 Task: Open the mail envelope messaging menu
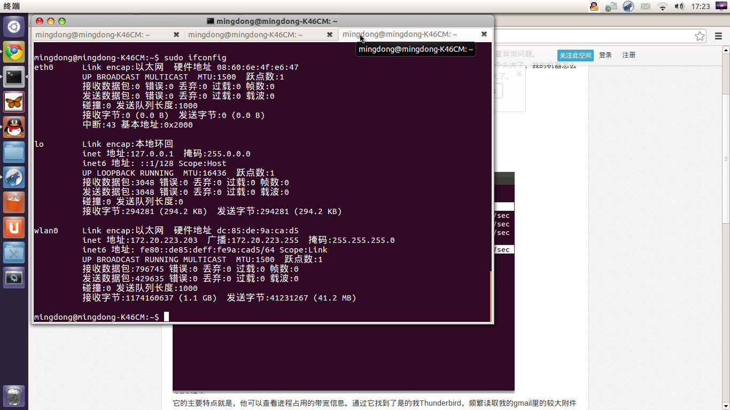(646, 6)
